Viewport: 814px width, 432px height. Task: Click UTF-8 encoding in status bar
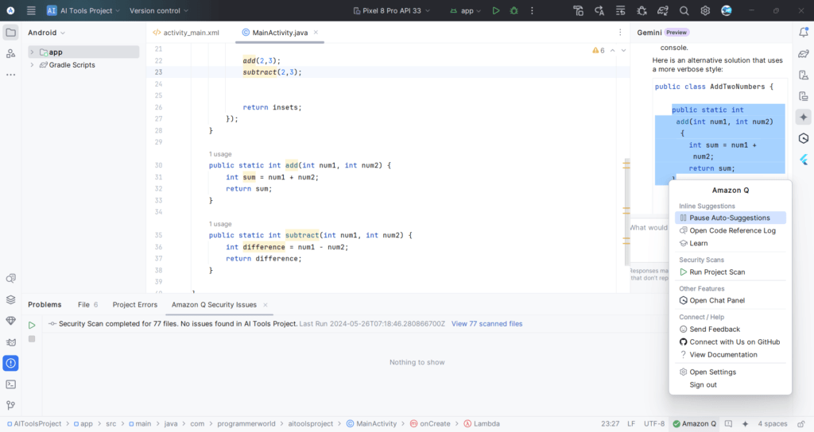tap(654, 424)
